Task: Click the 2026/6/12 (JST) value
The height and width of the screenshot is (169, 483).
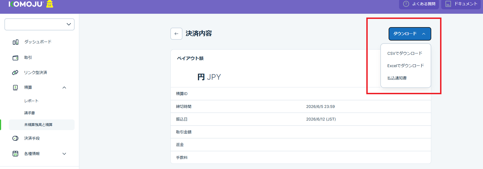Action: [321, 119]
